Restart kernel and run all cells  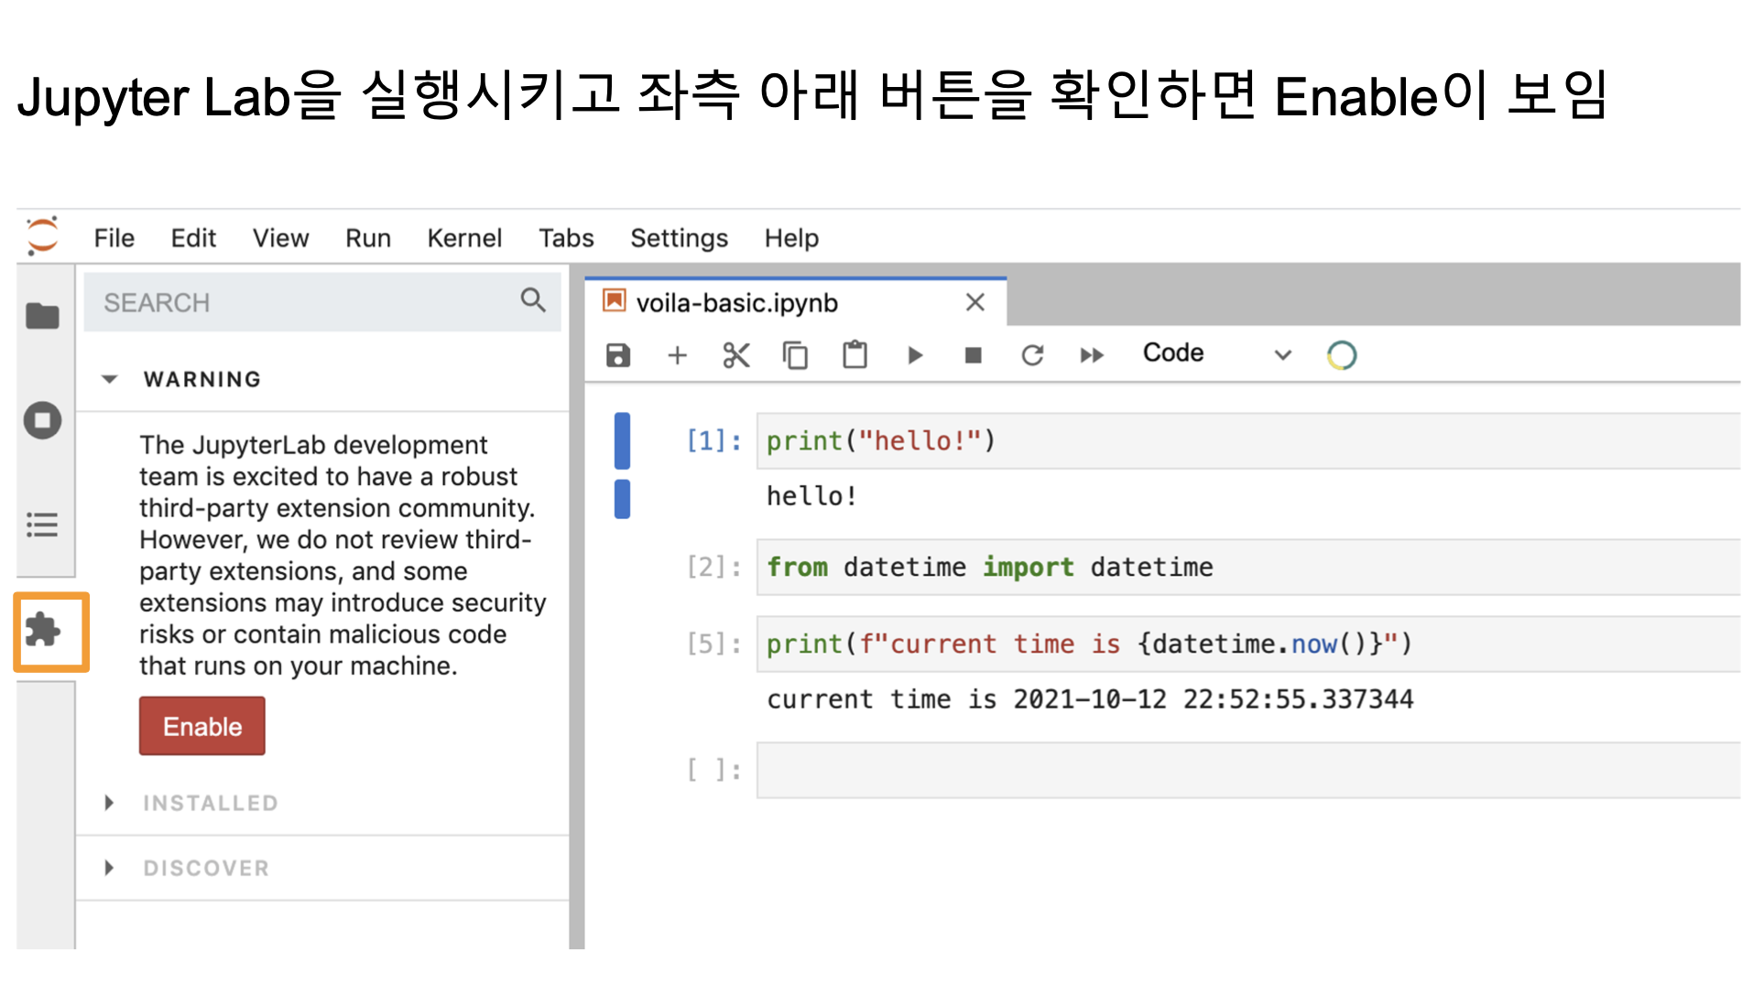[1092, 355]
